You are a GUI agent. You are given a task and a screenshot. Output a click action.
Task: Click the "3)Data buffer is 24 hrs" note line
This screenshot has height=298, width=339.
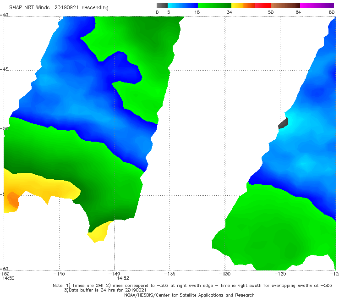coord(105,290)
